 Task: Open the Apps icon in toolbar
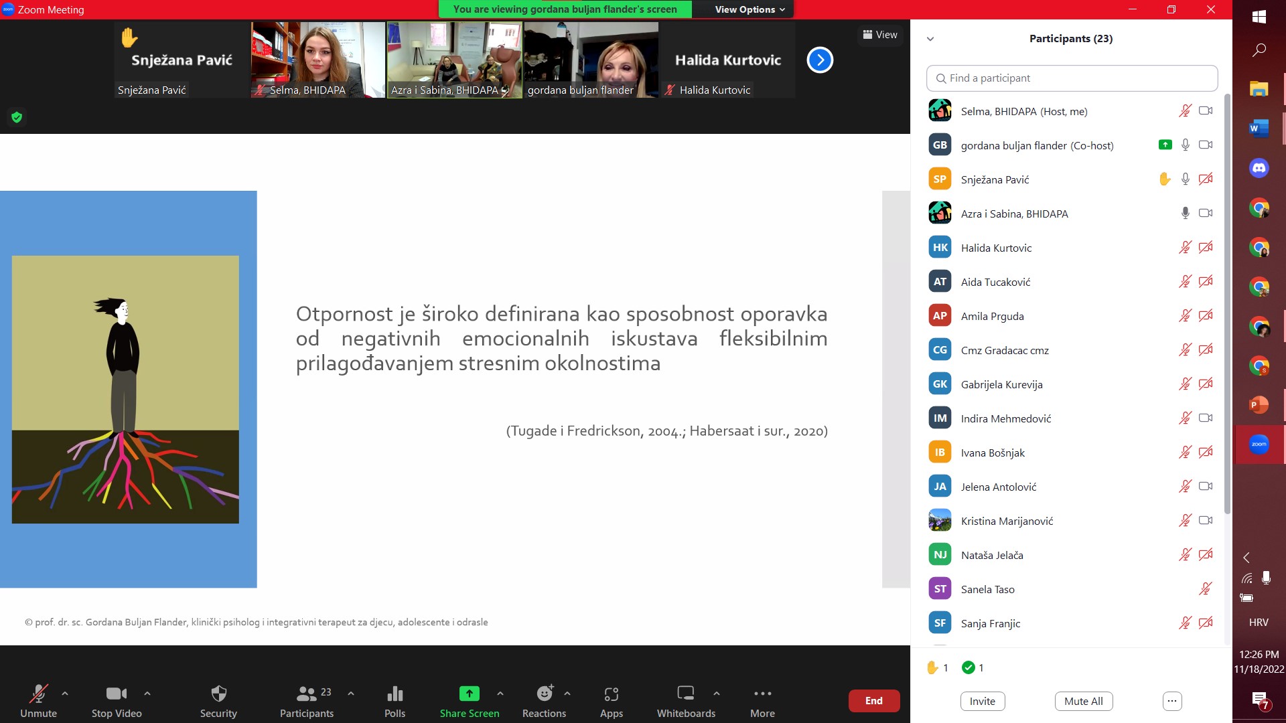[611, 694]
